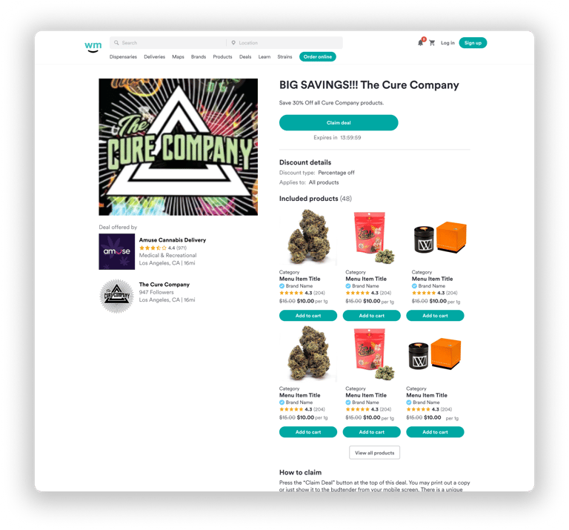Click View all products button
Viewport: 569px width, 530px height.
pyautogui.click(x=374, y=453)
